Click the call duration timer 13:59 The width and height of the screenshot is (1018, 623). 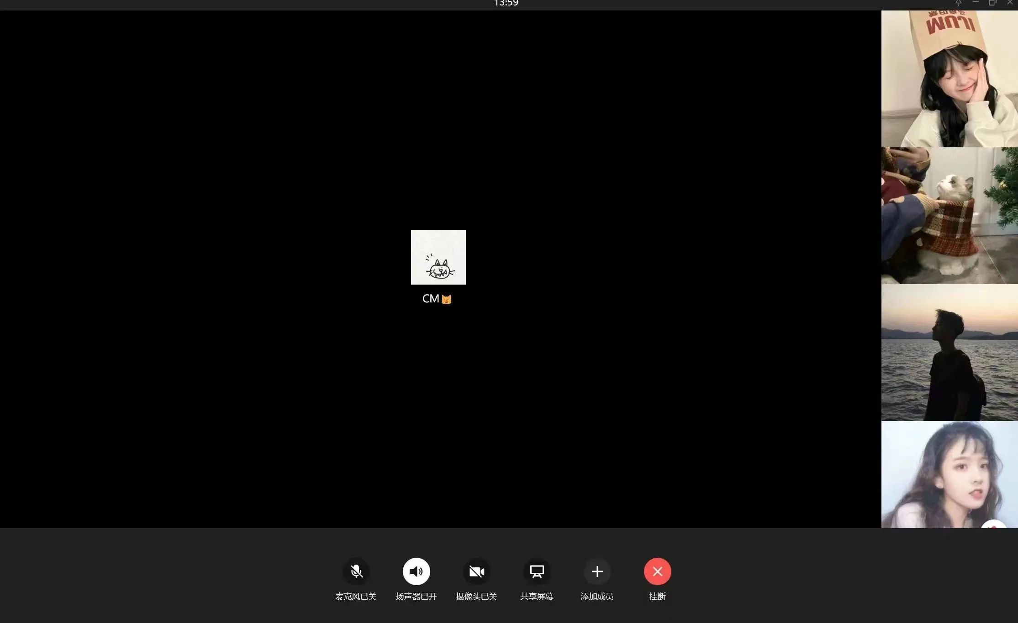click(x=506, y=3)
